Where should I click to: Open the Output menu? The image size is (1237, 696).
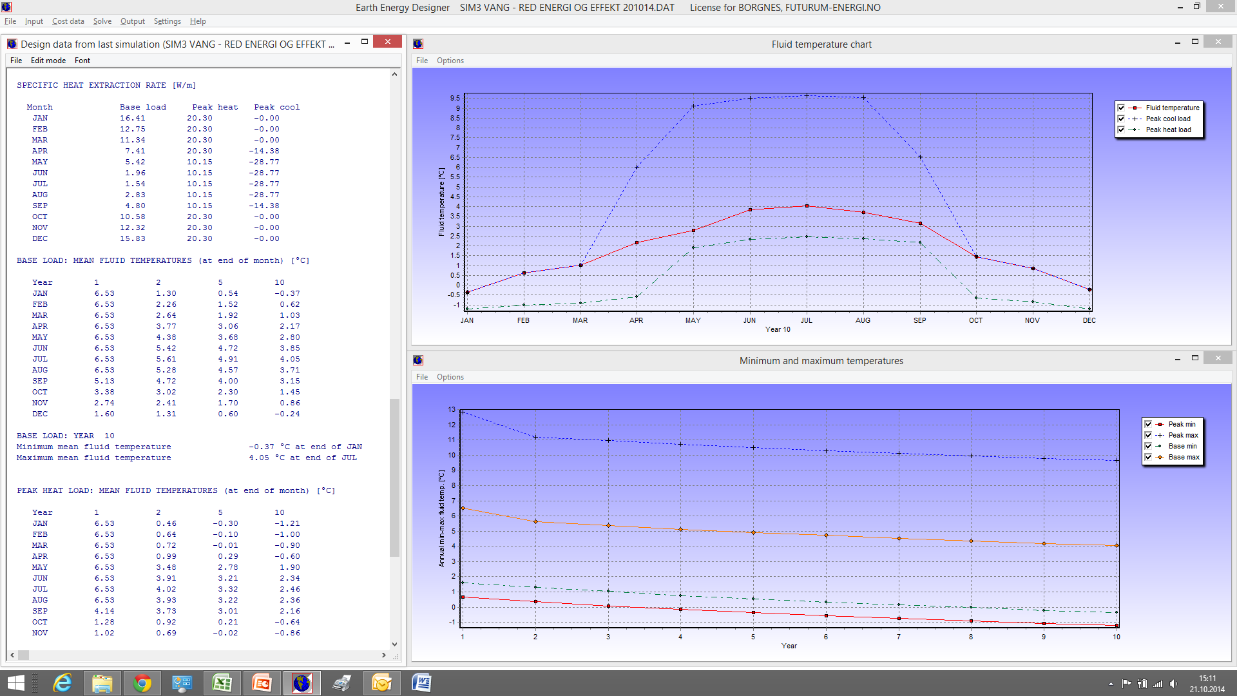tap(133, 21)
